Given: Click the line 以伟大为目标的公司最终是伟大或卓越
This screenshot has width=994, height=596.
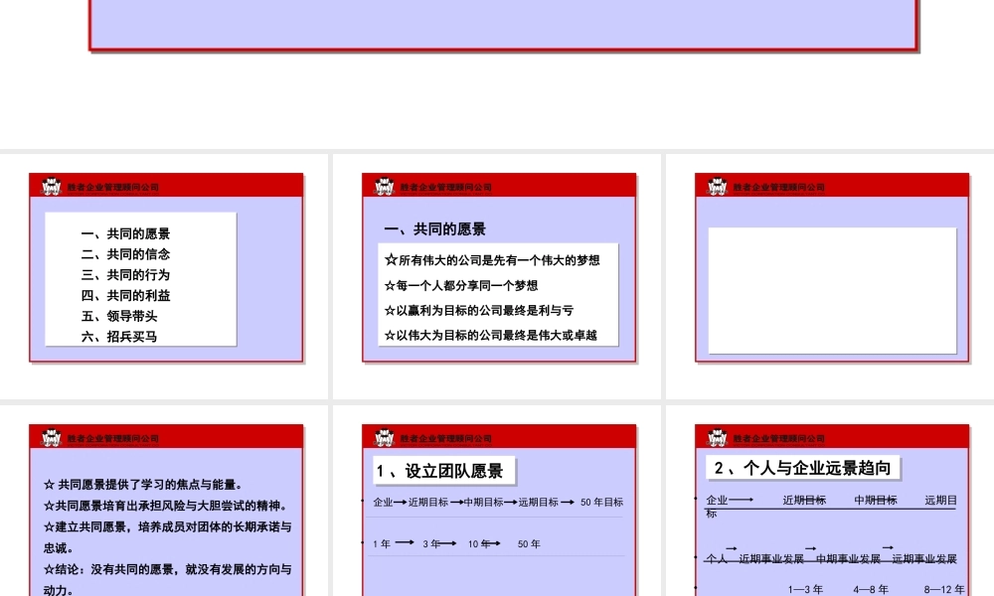Looking at the screenshot, I should click(x=491, y=335).
